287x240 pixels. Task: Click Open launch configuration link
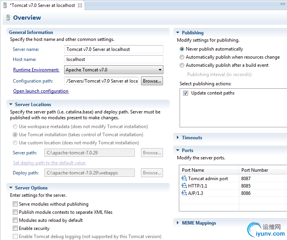41,91
